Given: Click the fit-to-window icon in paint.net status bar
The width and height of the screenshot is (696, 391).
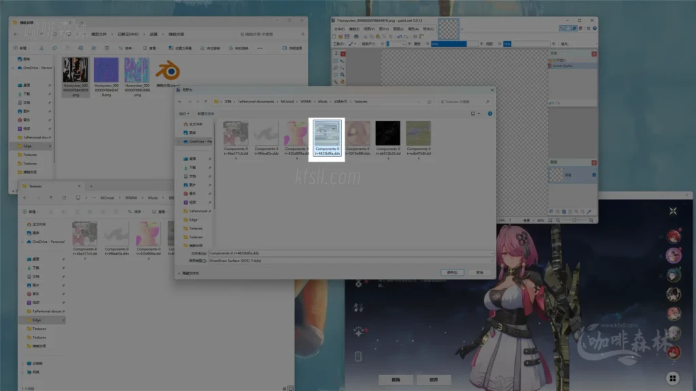Looking at the screenshot, I should [550, 221].
